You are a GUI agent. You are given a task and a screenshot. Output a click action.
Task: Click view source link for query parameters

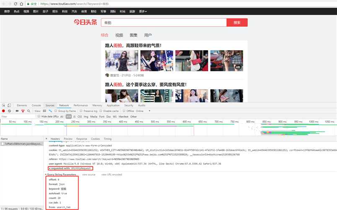[89, 174]
